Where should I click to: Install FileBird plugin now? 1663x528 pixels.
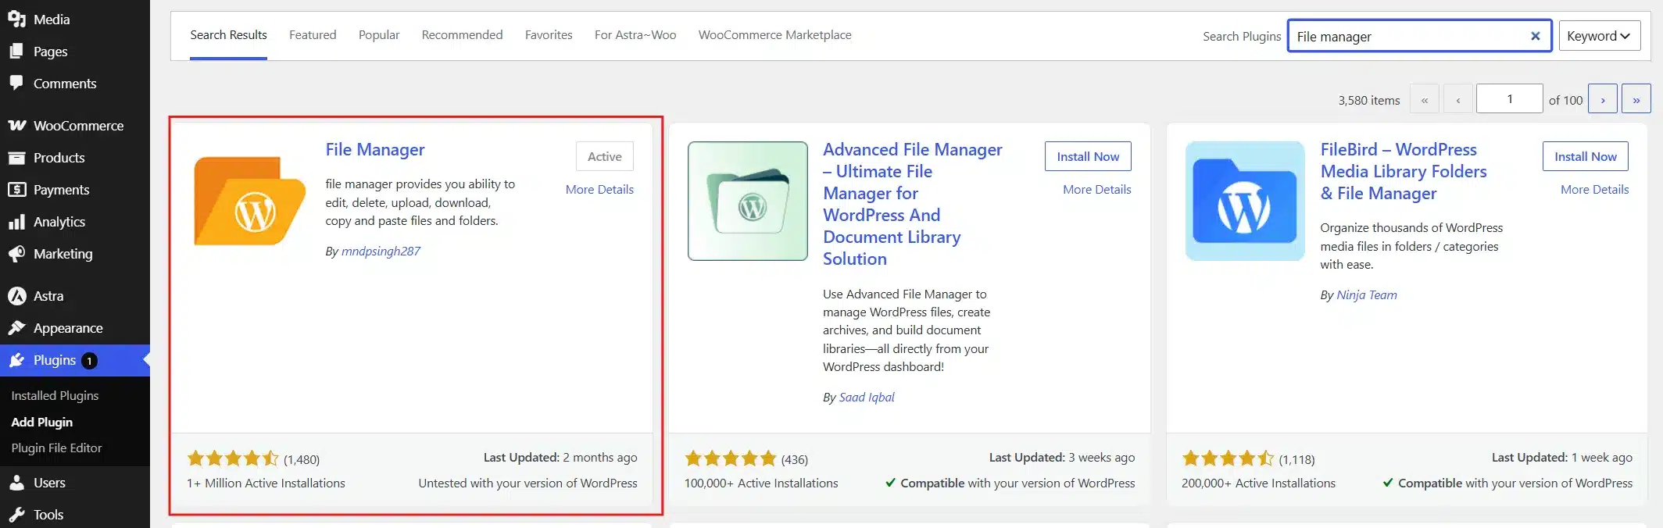(1586, 156)
